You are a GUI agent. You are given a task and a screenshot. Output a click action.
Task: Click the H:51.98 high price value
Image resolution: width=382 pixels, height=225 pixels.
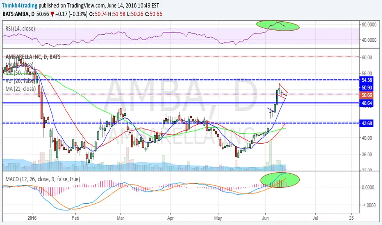117,14
